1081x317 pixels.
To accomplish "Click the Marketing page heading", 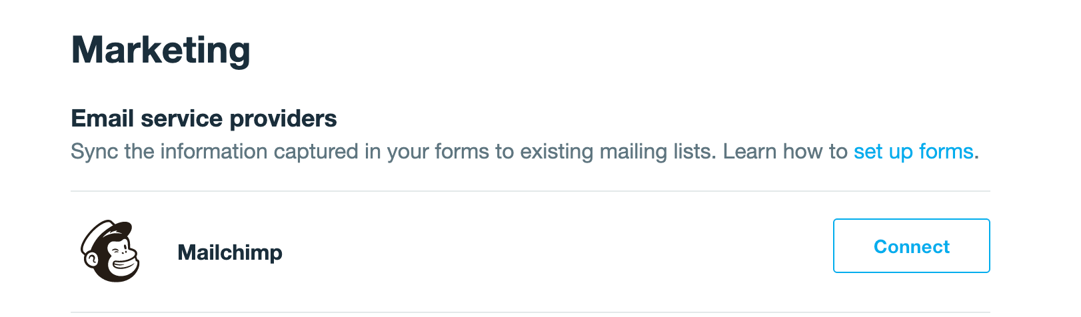I will [x=161, y=51].
